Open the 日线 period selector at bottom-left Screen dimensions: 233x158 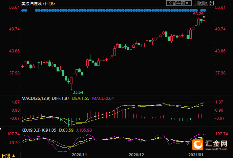tap(8, 156)
